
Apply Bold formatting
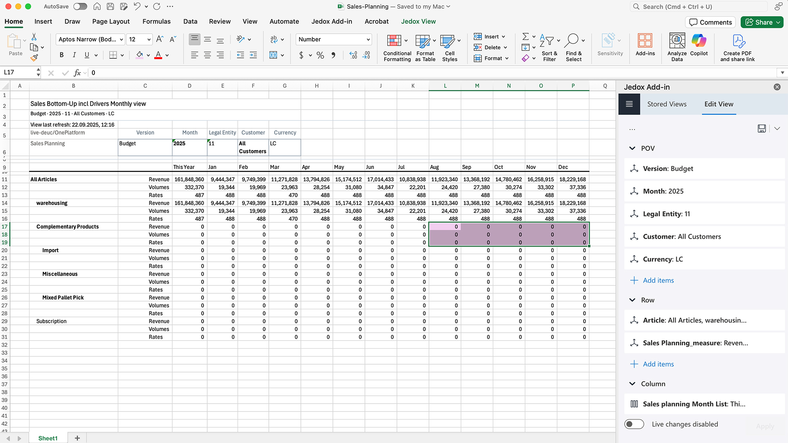coord(62,55)
